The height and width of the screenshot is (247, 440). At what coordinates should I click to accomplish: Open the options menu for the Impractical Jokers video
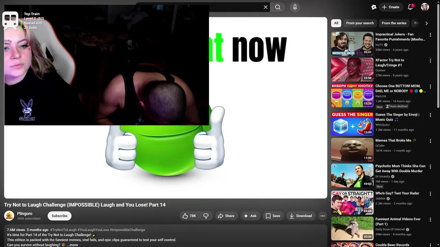430,35
